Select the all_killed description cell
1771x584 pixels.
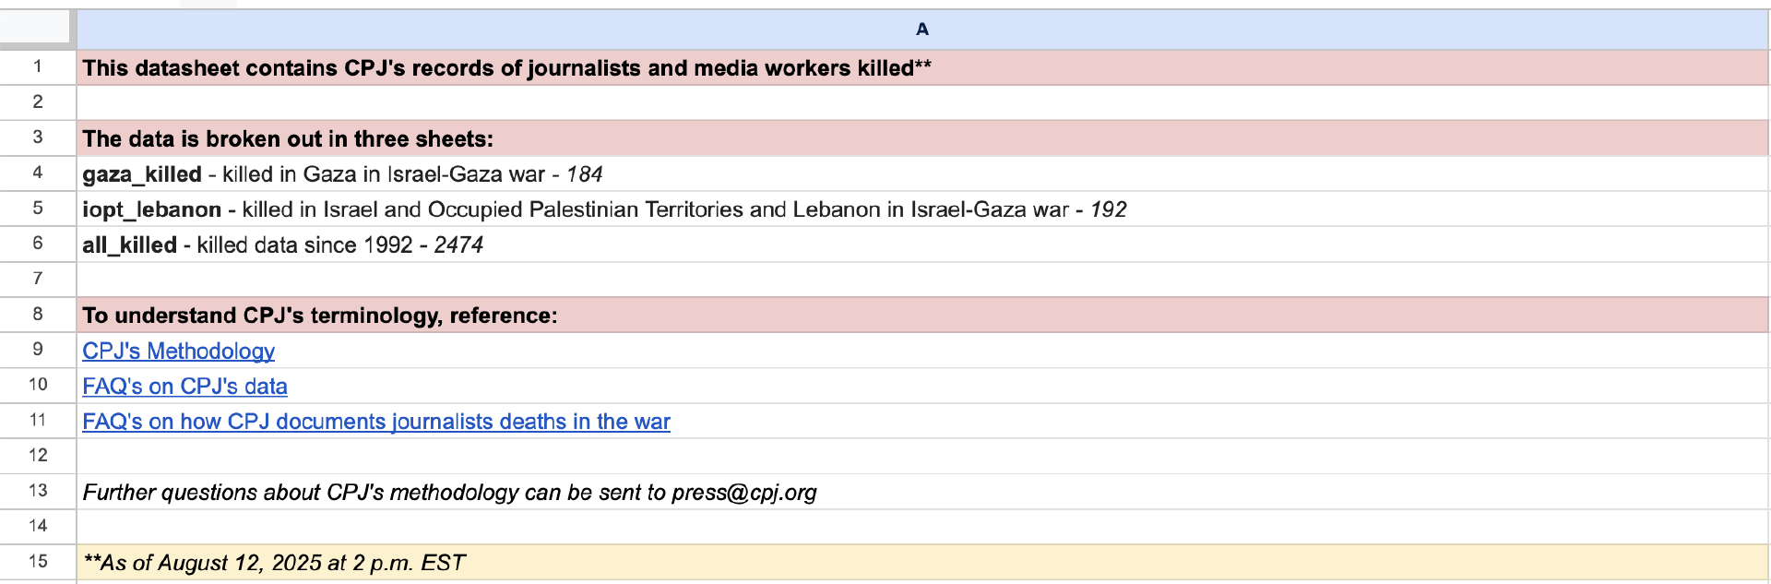tap(282, 244)
